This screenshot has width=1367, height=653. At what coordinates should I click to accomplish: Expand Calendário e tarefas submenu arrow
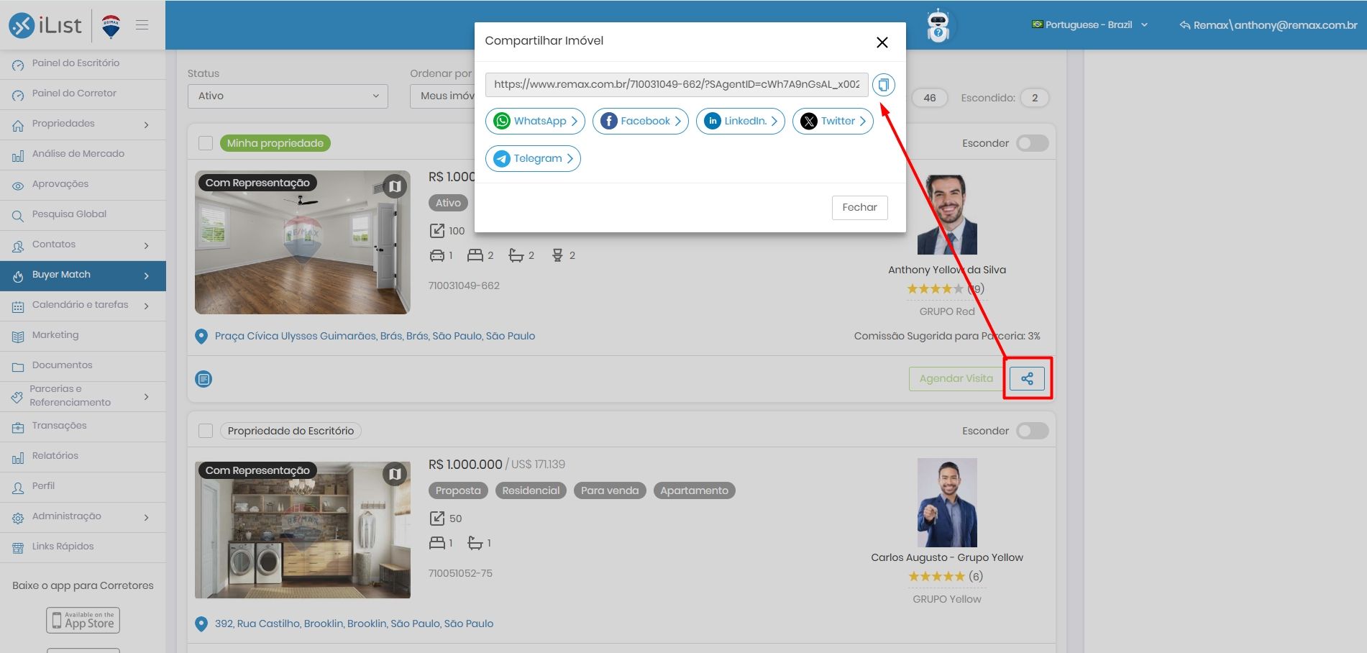(x=147, y=306)
